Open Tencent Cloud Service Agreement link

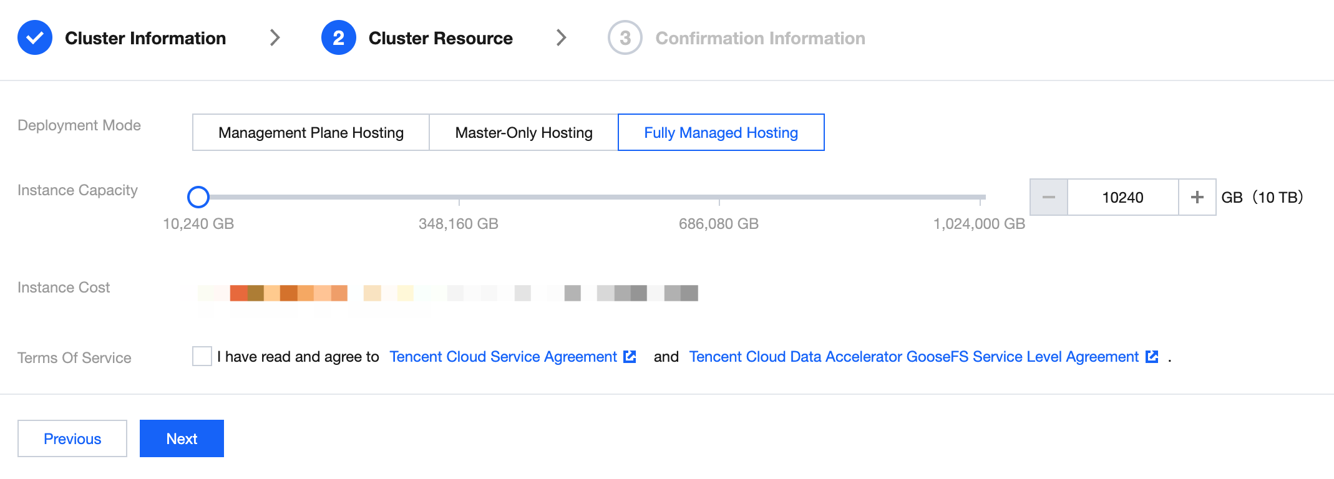503,357
